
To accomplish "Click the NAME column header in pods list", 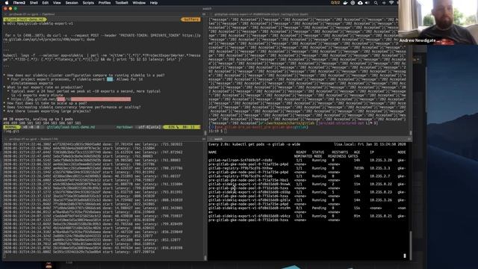I will coord(212,152).
